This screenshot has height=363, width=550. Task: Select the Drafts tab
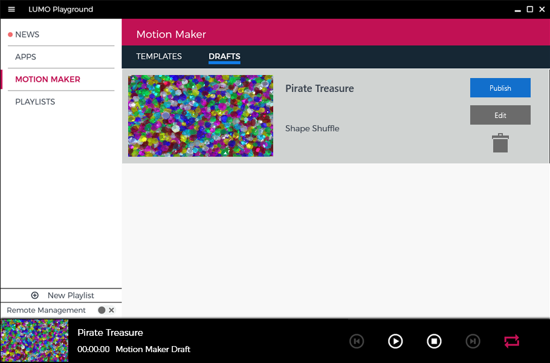click(x=224, y=56)
